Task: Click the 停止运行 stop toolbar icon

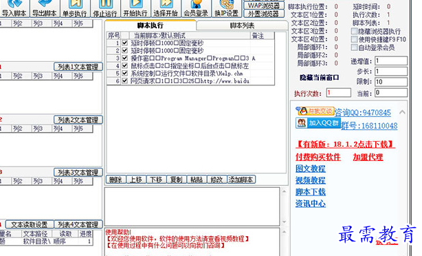Action: coord(105,8)
